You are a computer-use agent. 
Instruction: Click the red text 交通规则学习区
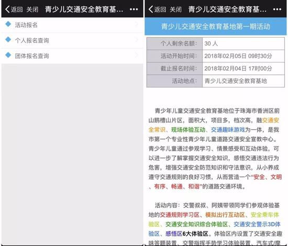click(x=180, y=215)
